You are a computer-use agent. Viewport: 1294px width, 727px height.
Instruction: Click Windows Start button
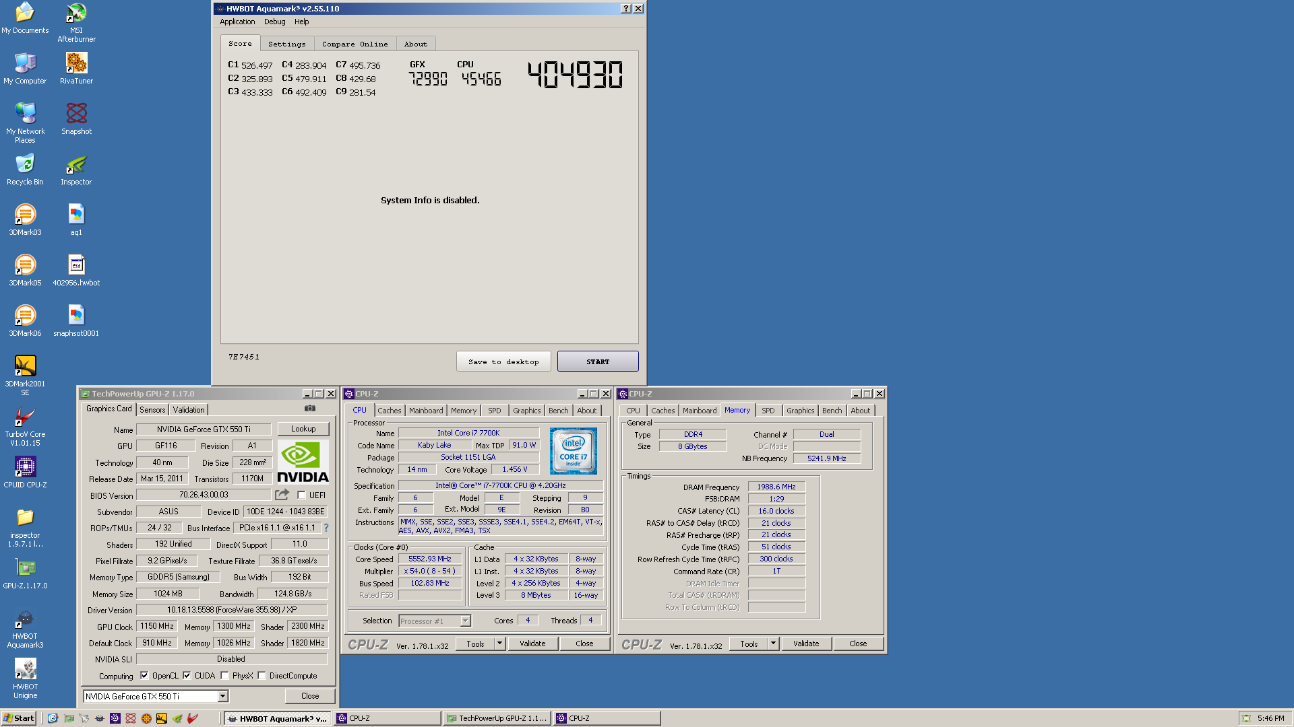coord(19,718)
